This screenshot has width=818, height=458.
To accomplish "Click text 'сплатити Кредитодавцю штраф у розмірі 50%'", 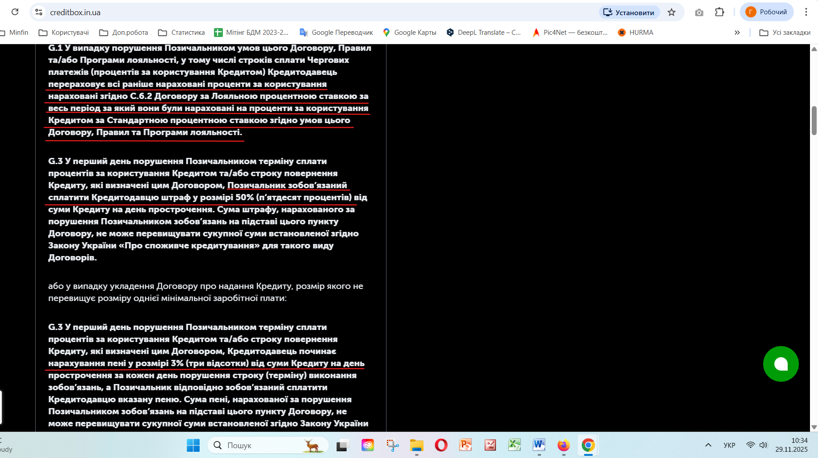I will [151, 197].
